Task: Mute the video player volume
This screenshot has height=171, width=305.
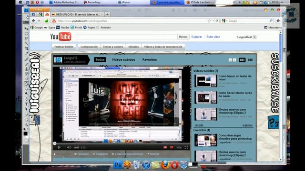Action: [x=69, y=148]
